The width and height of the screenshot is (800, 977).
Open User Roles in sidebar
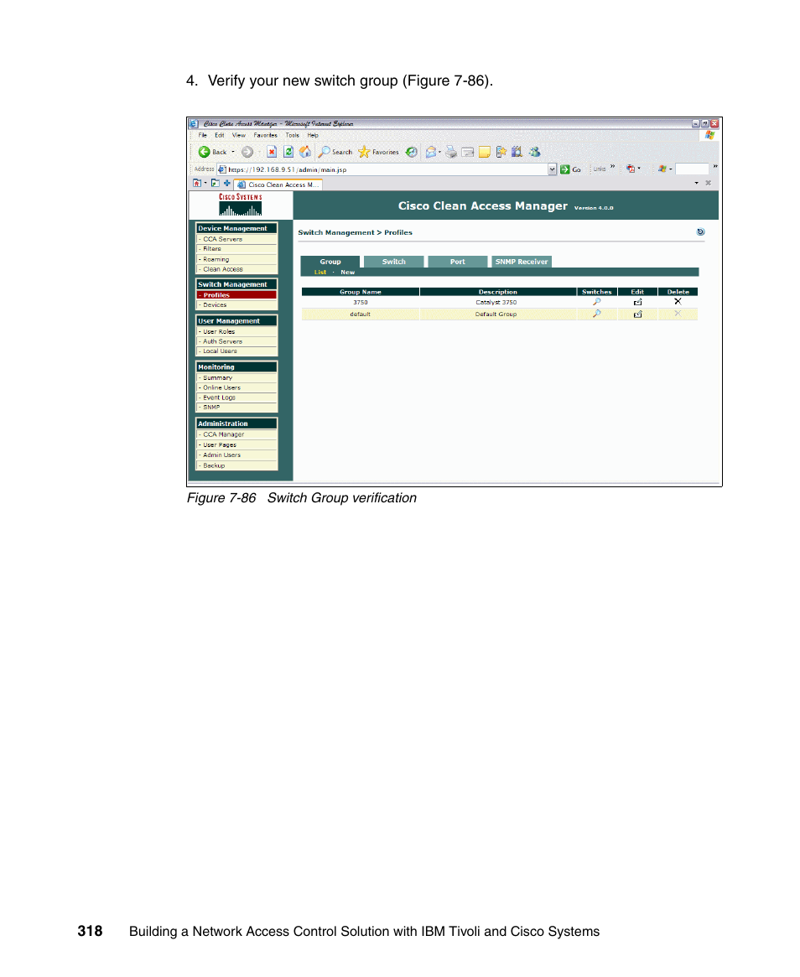click(x=236, y=332)
